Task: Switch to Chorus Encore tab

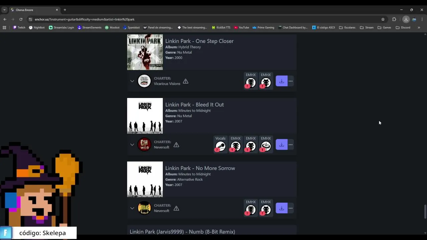Action: pos(34,10)
